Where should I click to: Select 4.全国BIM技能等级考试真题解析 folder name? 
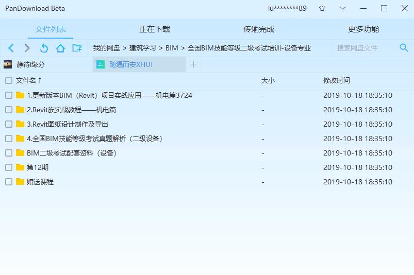pos(94,139)
